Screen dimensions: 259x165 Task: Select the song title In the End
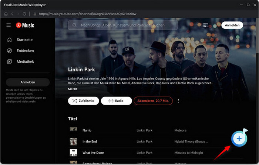(x=90, y=141)
